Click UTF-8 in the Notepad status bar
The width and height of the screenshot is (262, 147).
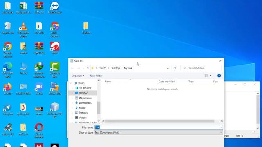239,136
